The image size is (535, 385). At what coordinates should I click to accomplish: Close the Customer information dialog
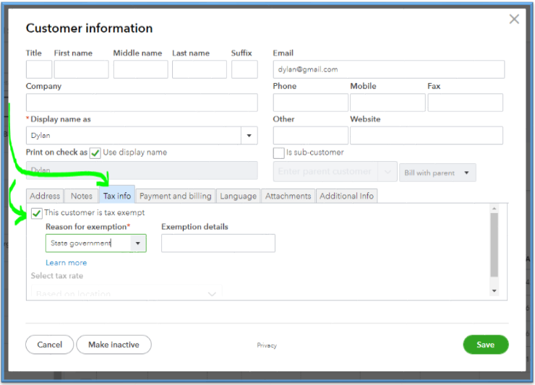click(x=514, y=19)
